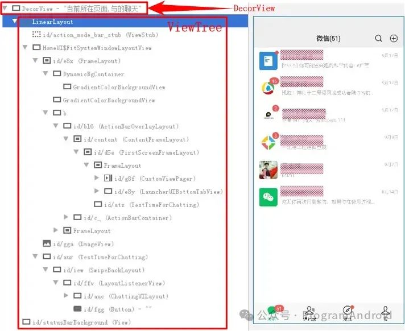Select the LinearLayout tree row
Viewport: 405px width, 331px height.
pyautogui.click(x=125, y=22)
